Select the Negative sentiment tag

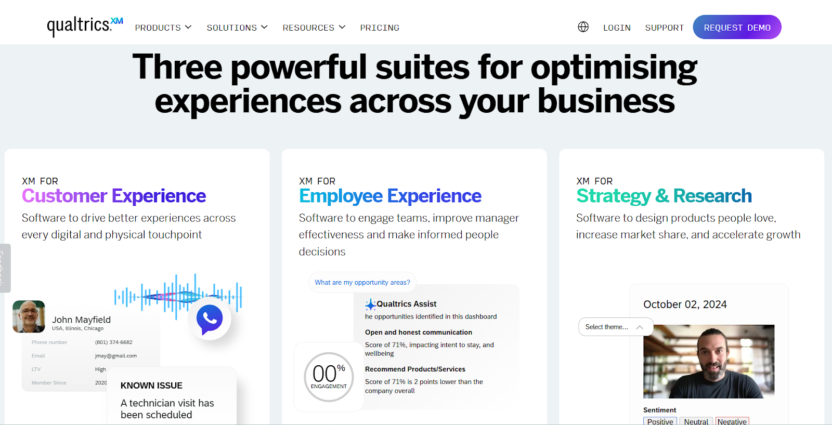point(732,421)
